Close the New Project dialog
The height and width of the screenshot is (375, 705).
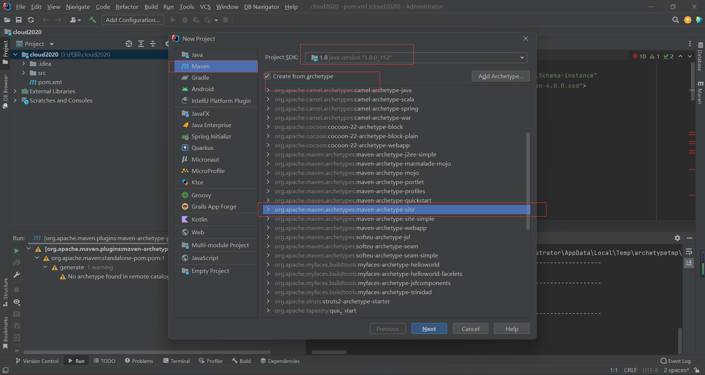pyautogui.click(x=526, y=39)
